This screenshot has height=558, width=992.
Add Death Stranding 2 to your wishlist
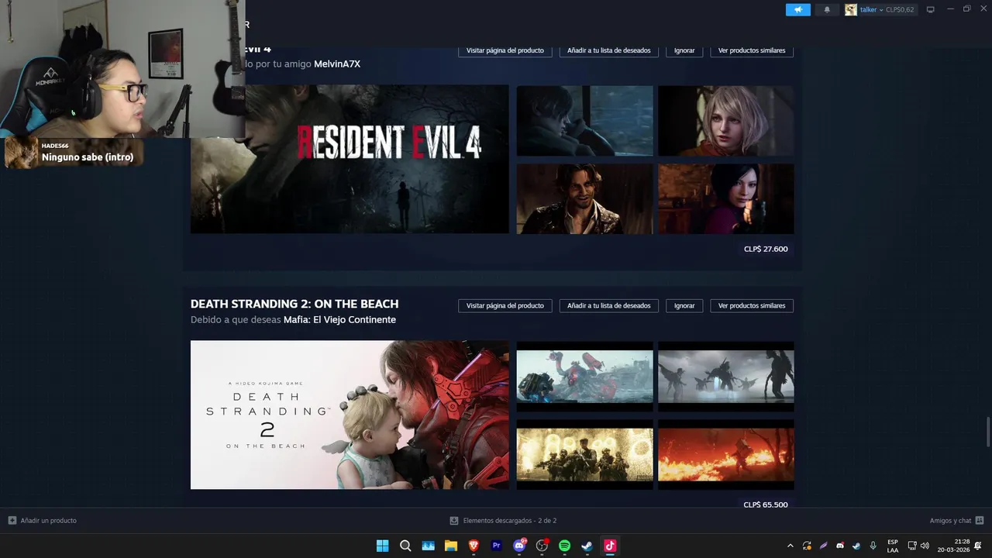(x=609, y=305)
